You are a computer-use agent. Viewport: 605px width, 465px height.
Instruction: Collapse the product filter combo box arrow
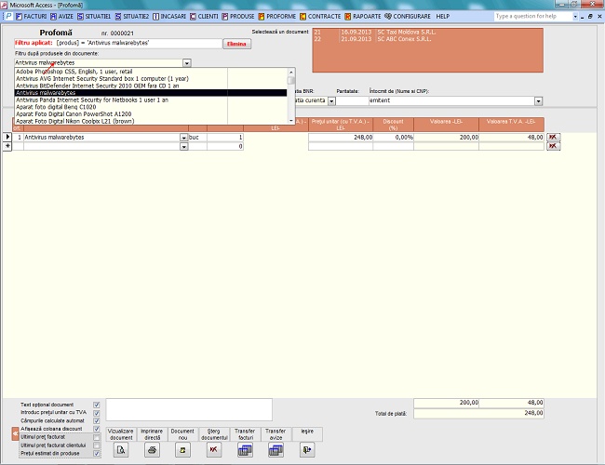pos(187,63)
